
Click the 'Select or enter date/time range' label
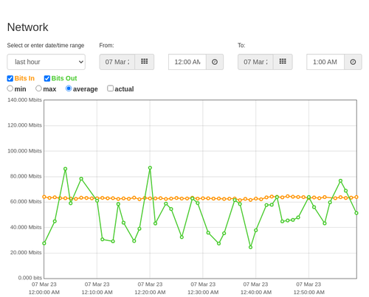46,46
